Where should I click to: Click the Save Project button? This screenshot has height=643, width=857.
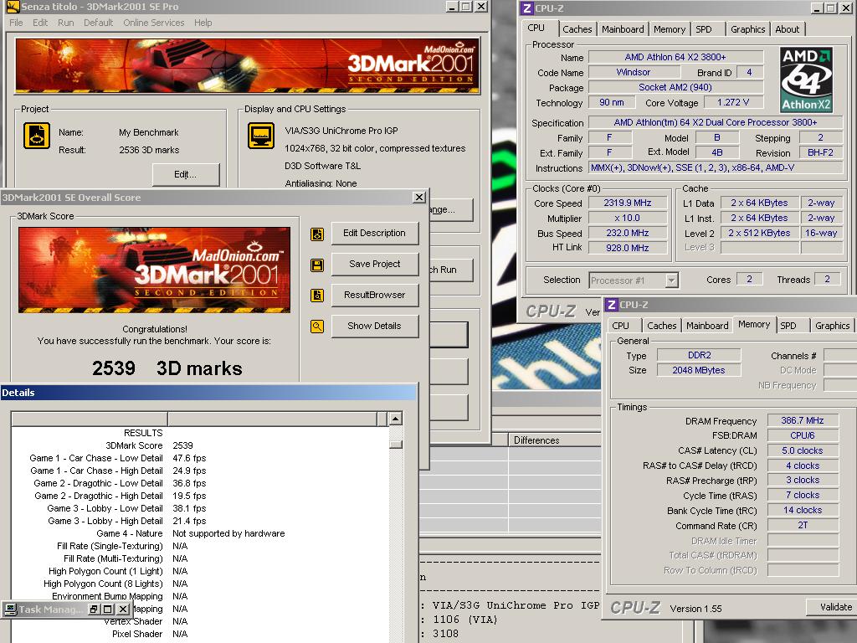[x=374, y=264]
